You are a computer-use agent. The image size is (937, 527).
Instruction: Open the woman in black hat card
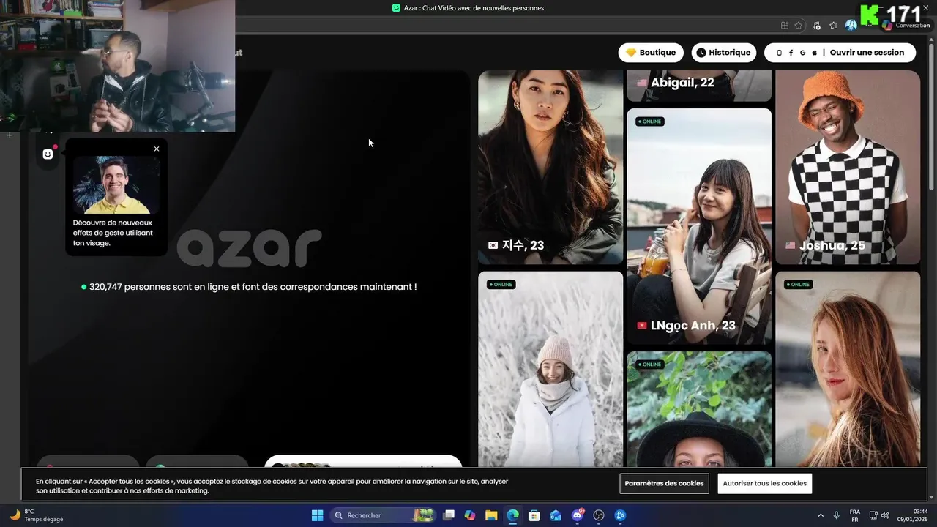(x=699, y=410)
